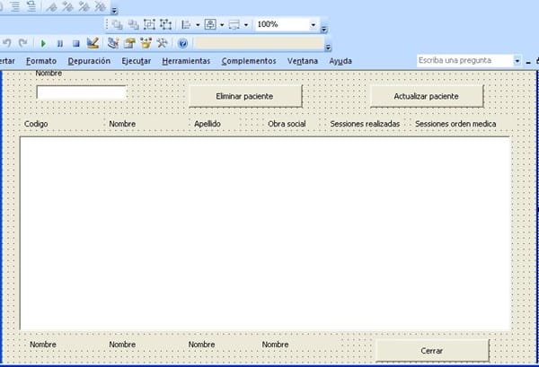Open the Complementos menu
The width and height of the screenshot is (539, 367).
[x=249, y=61]
